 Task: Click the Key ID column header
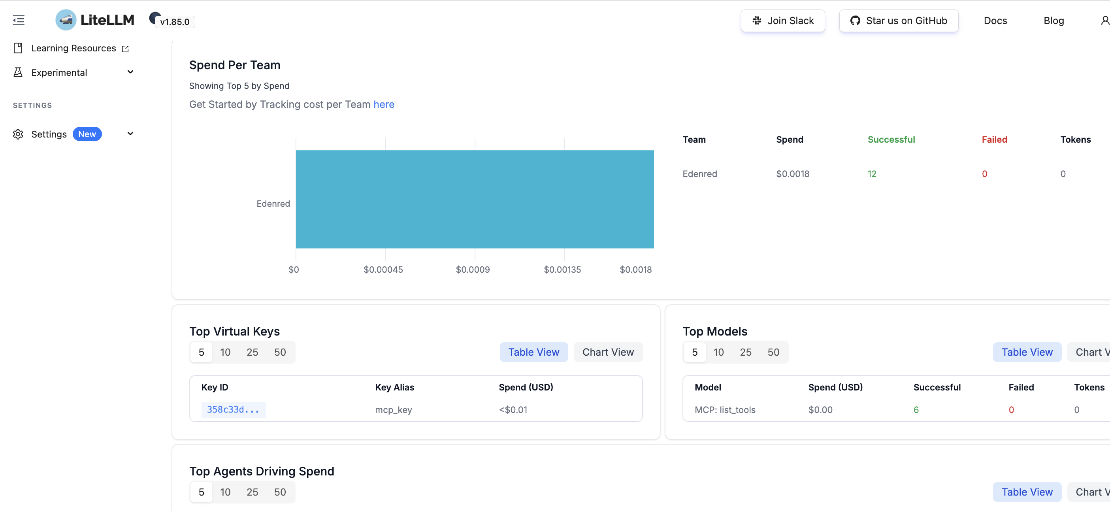coord(215,387)
